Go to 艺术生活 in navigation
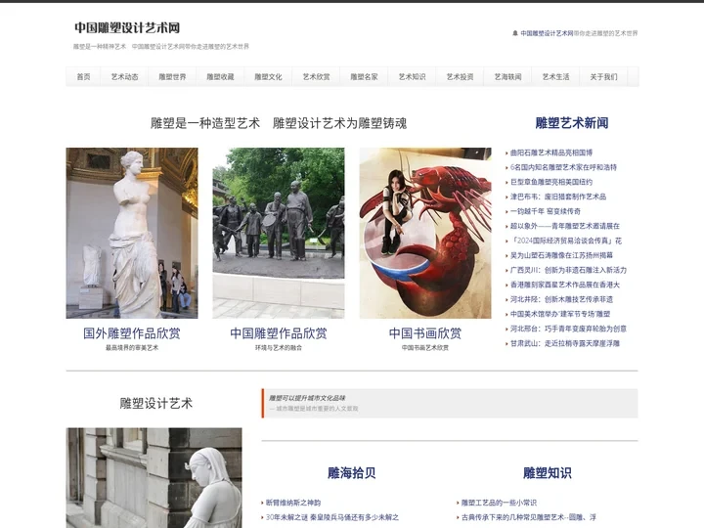This screenshot has height=528, width=704. pos(555,77)
